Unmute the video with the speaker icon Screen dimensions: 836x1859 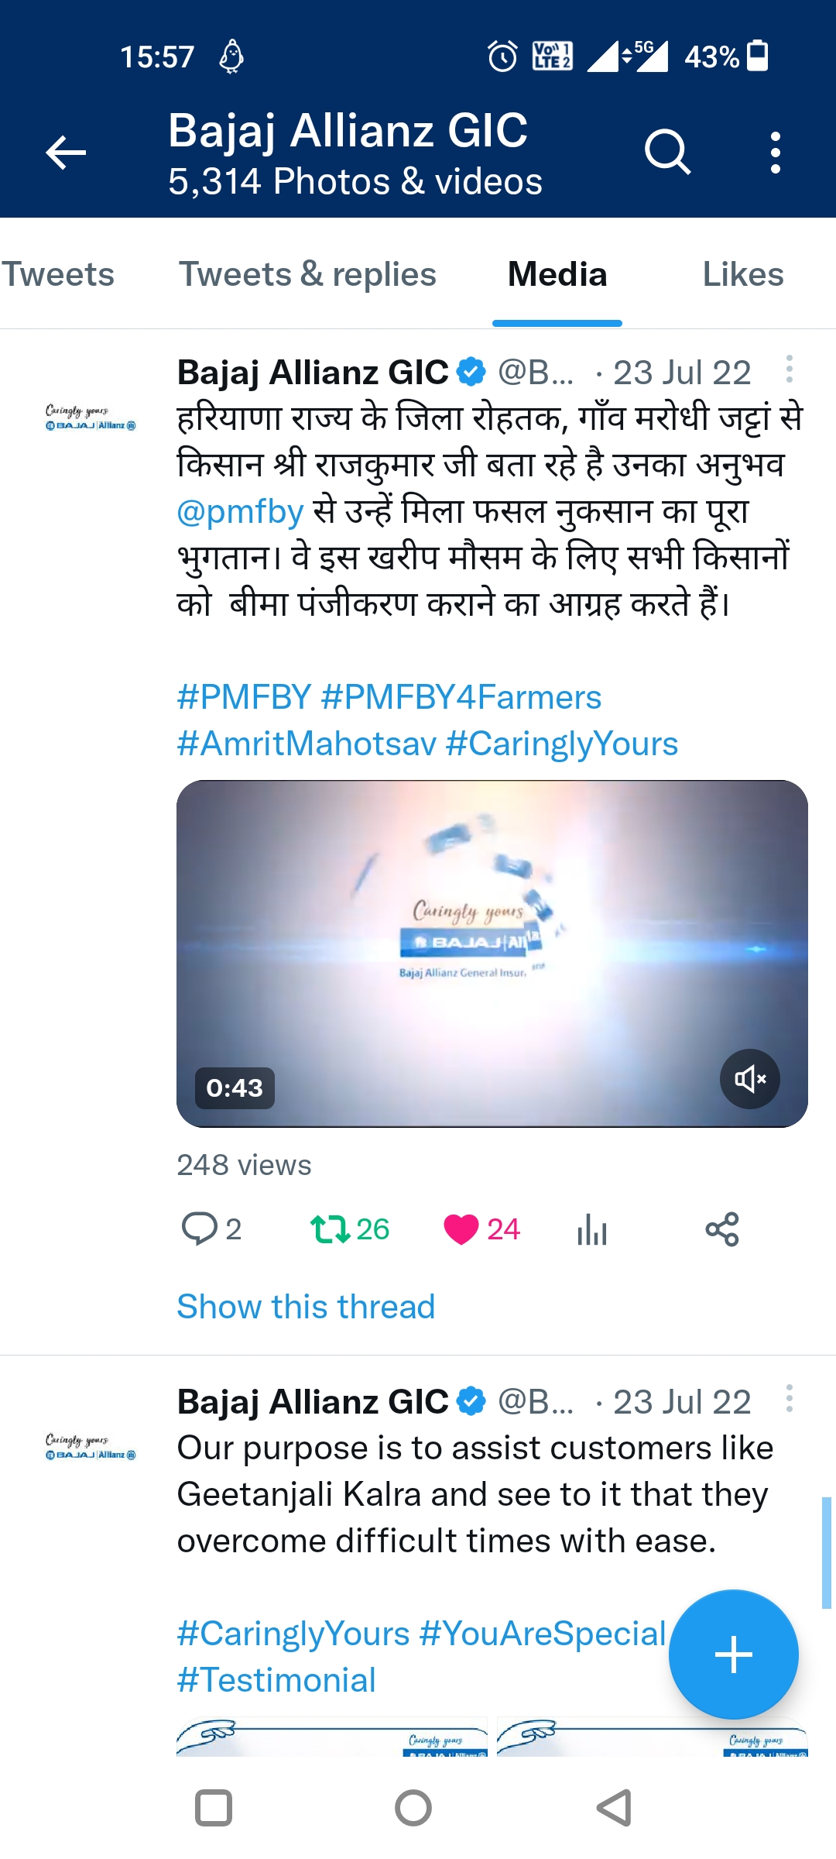tap(749, 1079)
